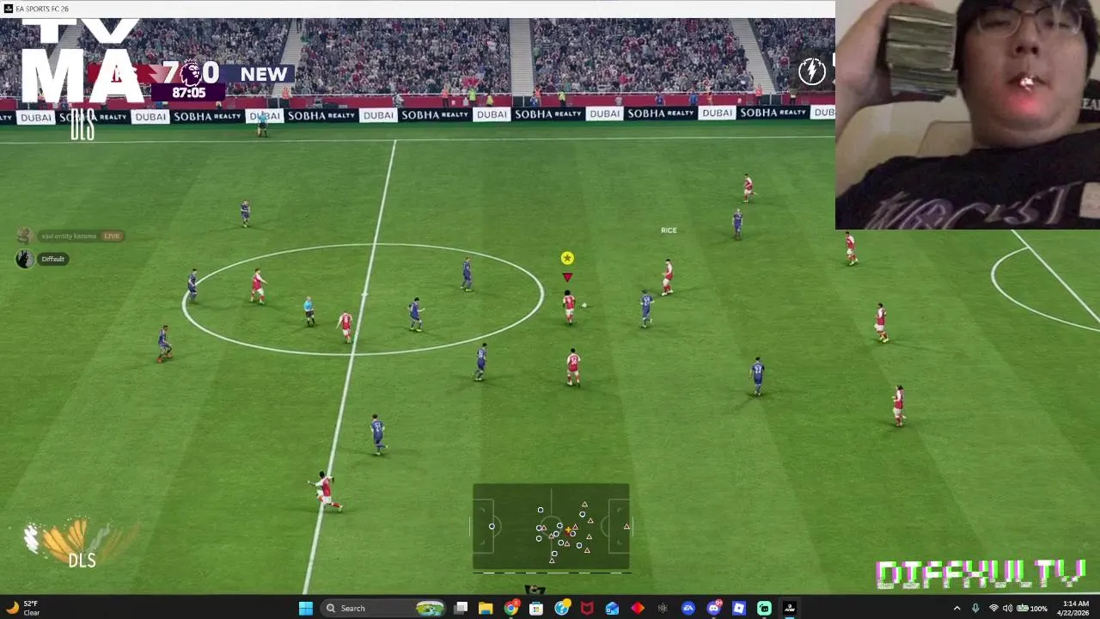Viewport: 1100px width, 619px height.
Task: Click the search highlights soccer image
Action: [430, 608]
